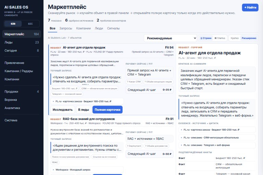Open Воронка in the sidebar

22,100
